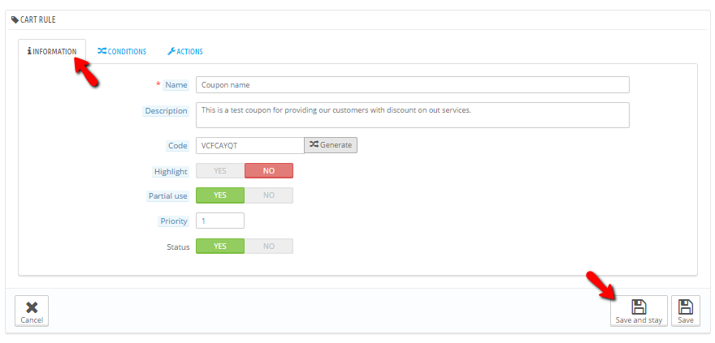Click the Code field label
The image size is (715, 343).
[177, 146]
